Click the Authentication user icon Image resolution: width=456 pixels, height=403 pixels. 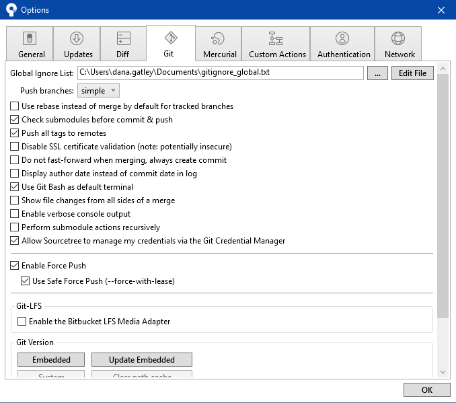pos(342,38)
